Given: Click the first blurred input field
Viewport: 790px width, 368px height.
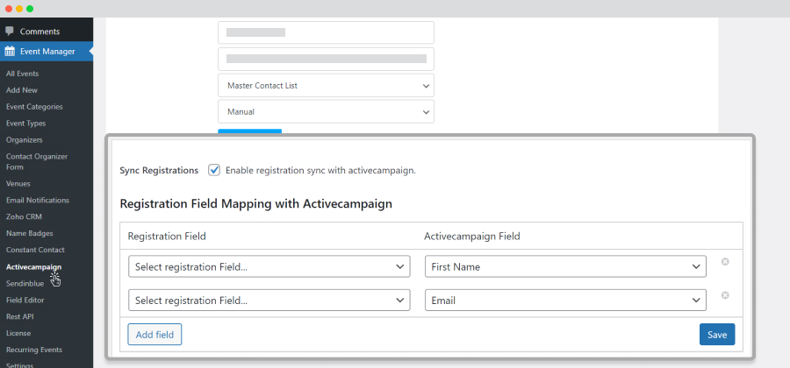Looking at the screenshot, I should (x=326, y=32).
